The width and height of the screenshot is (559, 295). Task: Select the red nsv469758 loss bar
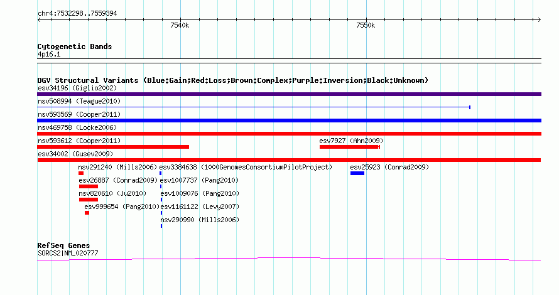[289, 134]
